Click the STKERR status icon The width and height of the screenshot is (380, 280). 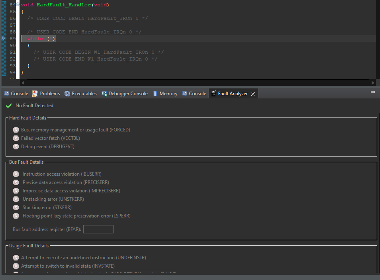pyautogui.click(x=16, y=208)
